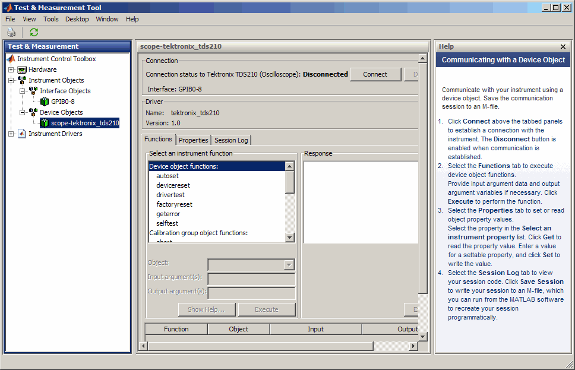The height and width of the screenshot is (370, 575).
Task: Click the green refresh icon in the toolbar
Action: point(34,33)
